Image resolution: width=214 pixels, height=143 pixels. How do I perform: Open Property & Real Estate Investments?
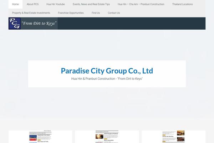31,13
